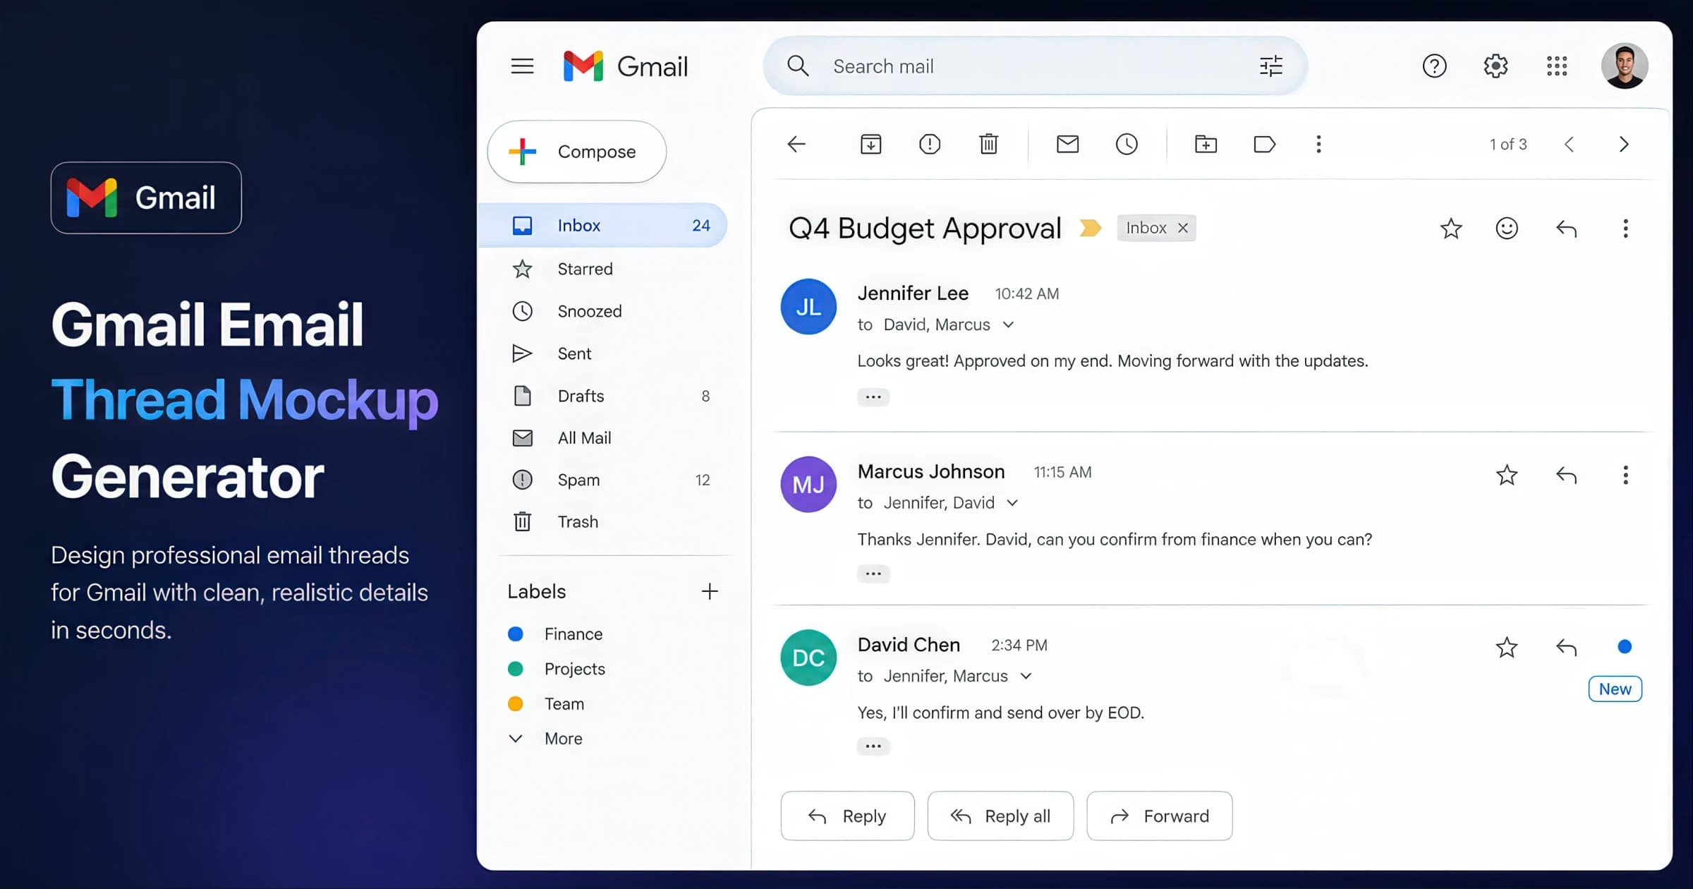
Task: Click the New badge
Action: (1615, 689)
